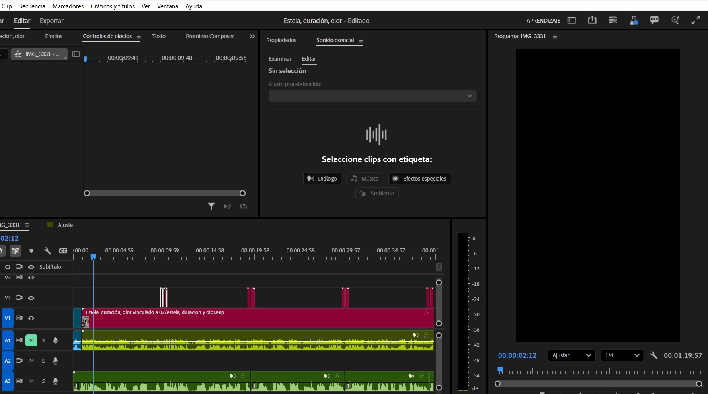Toggle V1 track output eye
The height and width of the screenshot is (394, 708).
point(31,318)
